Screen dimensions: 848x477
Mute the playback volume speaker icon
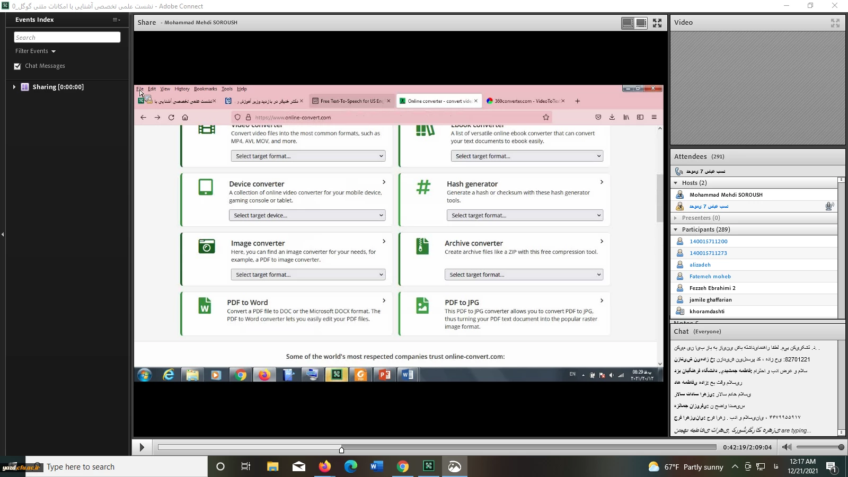(x=787, y=447)
